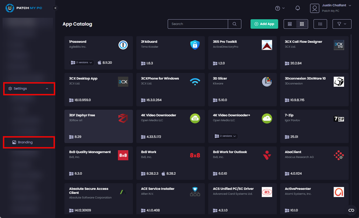Collapse the sidebar with double-chevron button
The width and height of the screenshot is (359, 218).
coord(56,8)
